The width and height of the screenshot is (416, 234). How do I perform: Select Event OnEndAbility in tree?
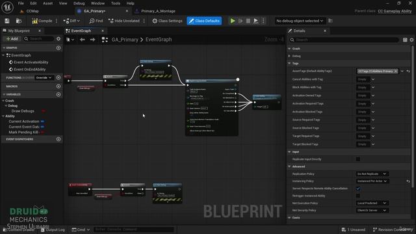tap(30, 70)
